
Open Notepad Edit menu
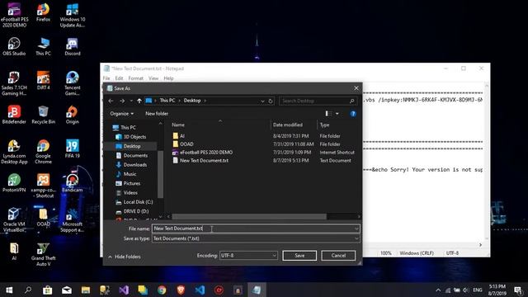pos(119,78)
